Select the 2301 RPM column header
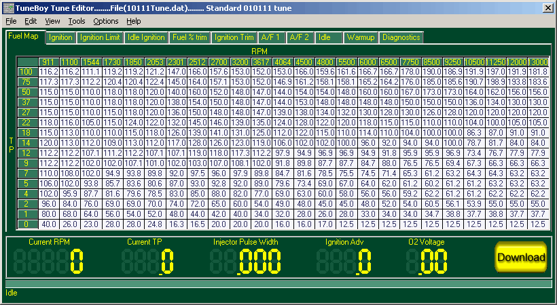 pos(177,62)
